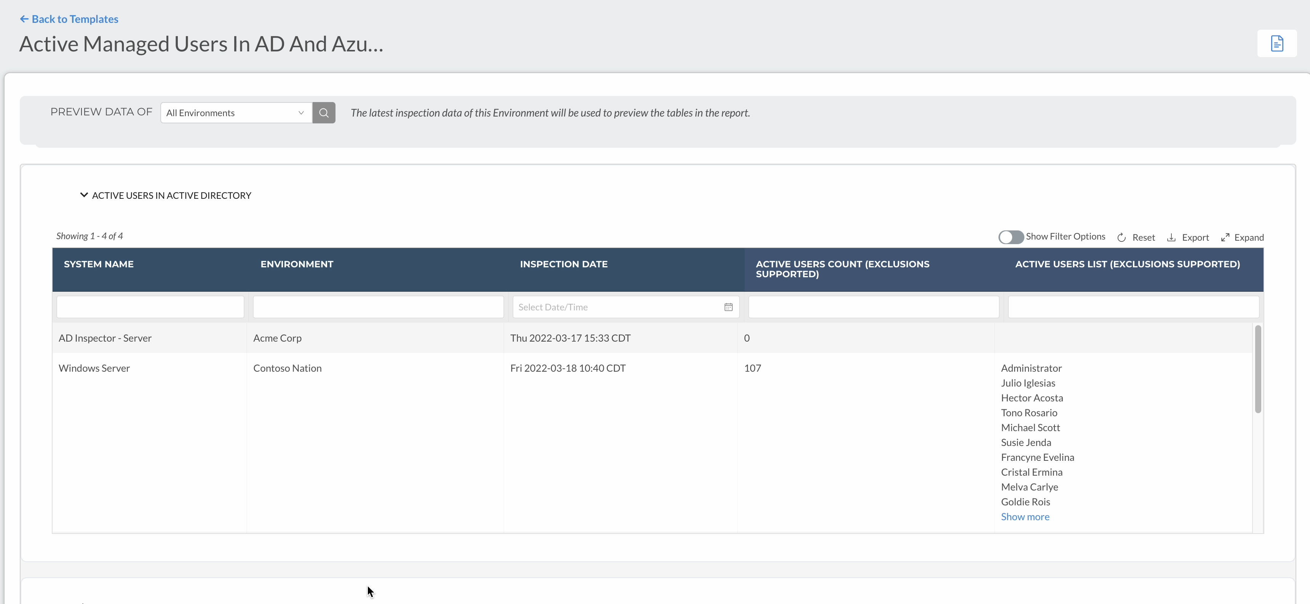Viewport: 1310px width, 604px height.
Task: Click the Select Date/Time filter field
Action: pyautogui.click(x=615, y=307)
